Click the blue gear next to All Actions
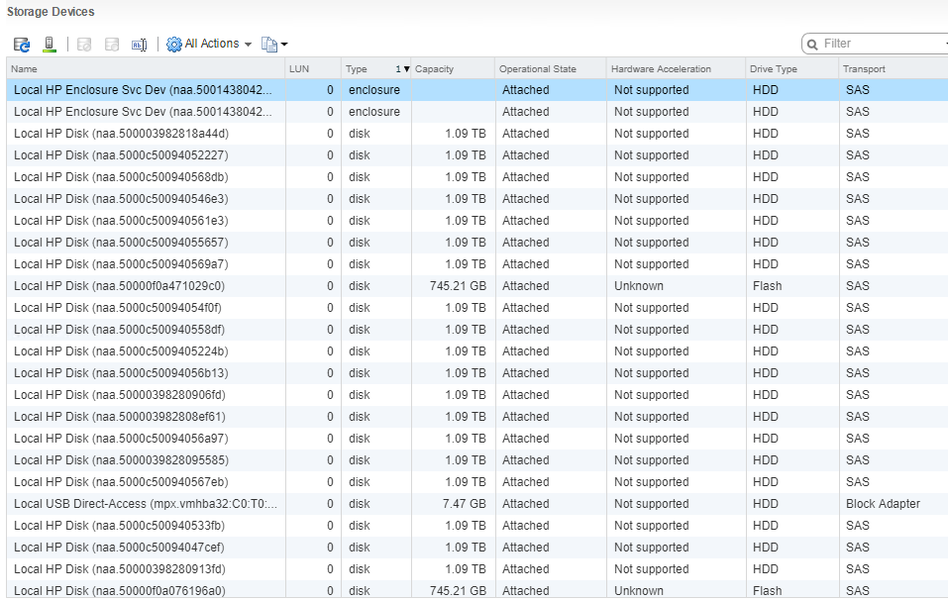Image resolution: width=948 pixels, height=600 pixels. (174, 45)
